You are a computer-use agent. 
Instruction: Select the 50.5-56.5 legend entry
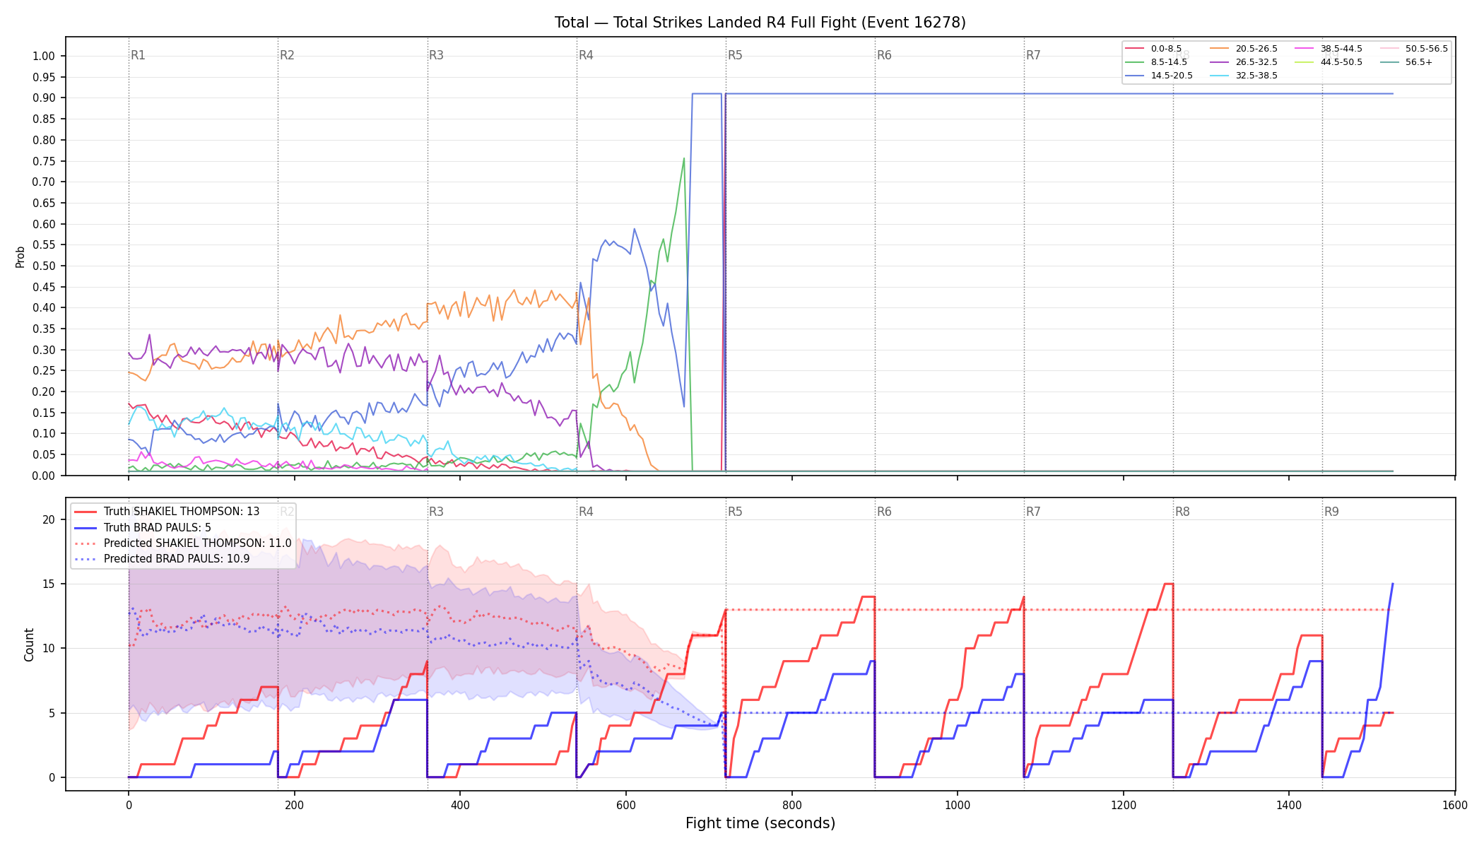point(1414,49)
